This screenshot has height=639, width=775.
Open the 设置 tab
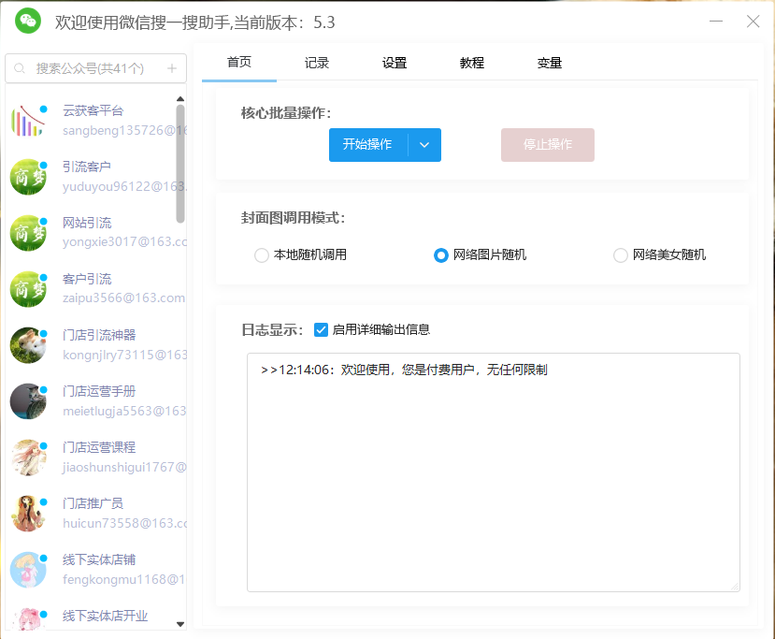pyautogui.click(x=395, y=63)
